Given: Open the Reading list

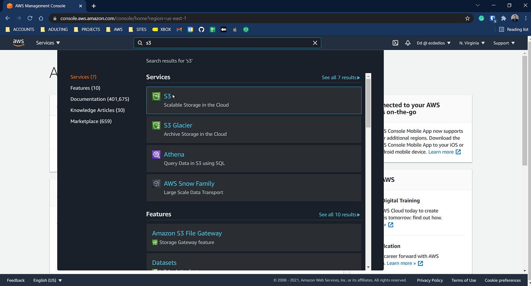Looking at the screenshot, I should [514, 30].
